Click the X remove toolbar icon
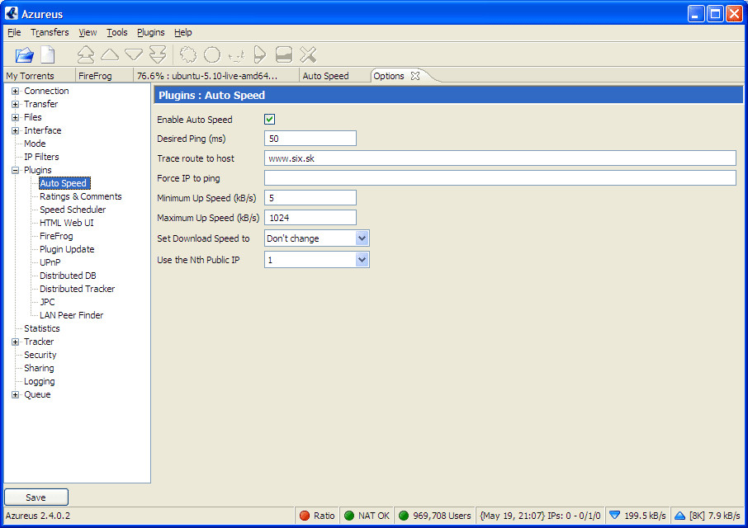The image size is (748, 528). [x=308, y=54]
